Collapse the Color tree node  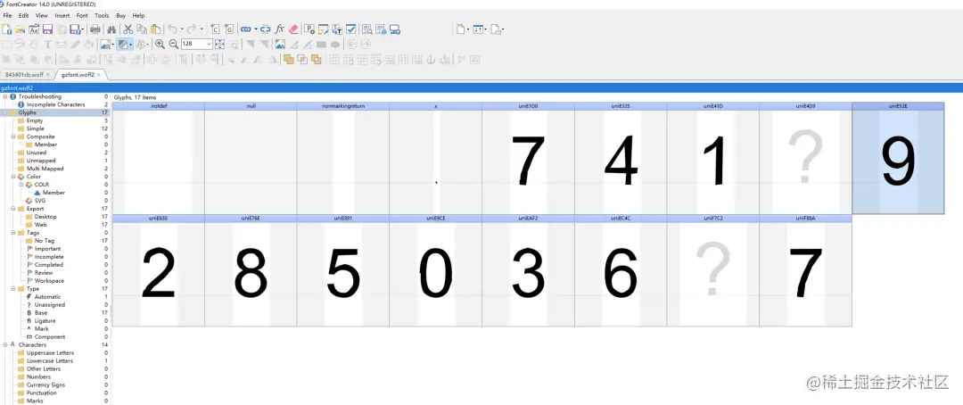point(12,177)
